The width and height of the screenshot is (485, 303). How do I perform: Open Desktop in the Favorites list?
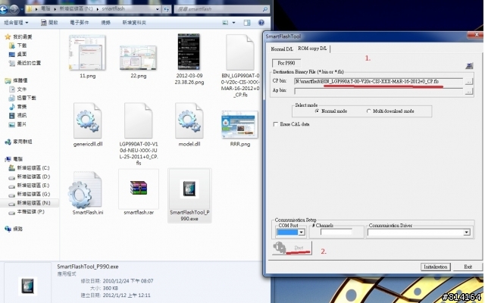click(x=18, y=54)
